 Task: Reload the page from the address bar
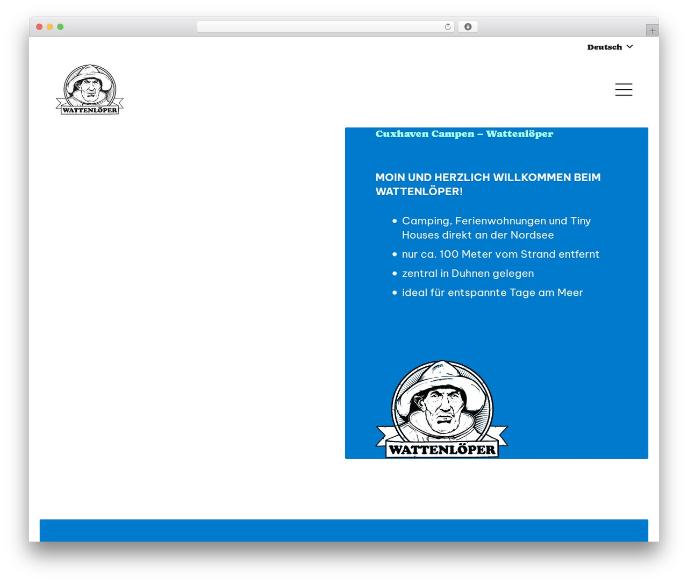448,27
